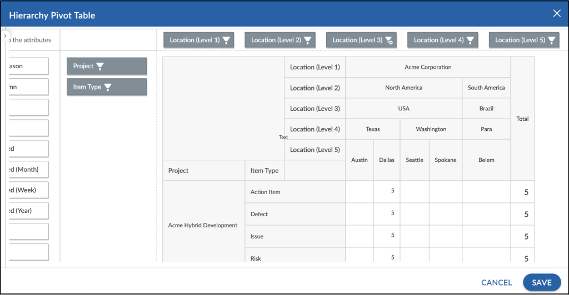This screenshot has height=295, width=569.
Task: Select the Location (Level 3) column chip
Action: [x=361, y=40]
